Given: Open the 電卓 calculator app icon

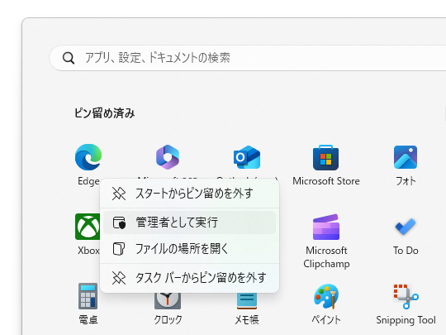Looking at the screenshot, I should click(88, 296).
